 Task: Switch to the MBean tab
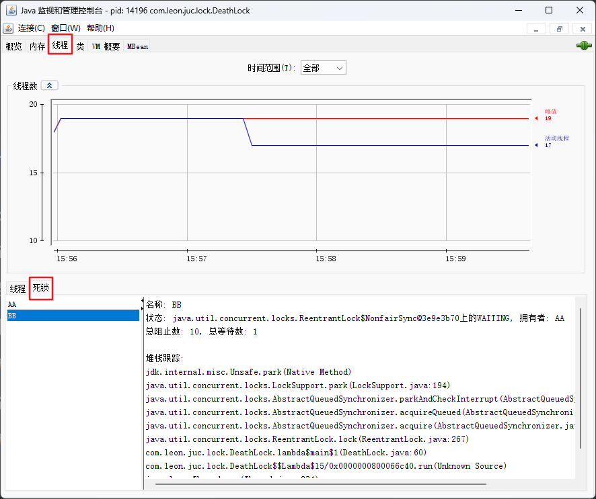click(x=137, y=46)
